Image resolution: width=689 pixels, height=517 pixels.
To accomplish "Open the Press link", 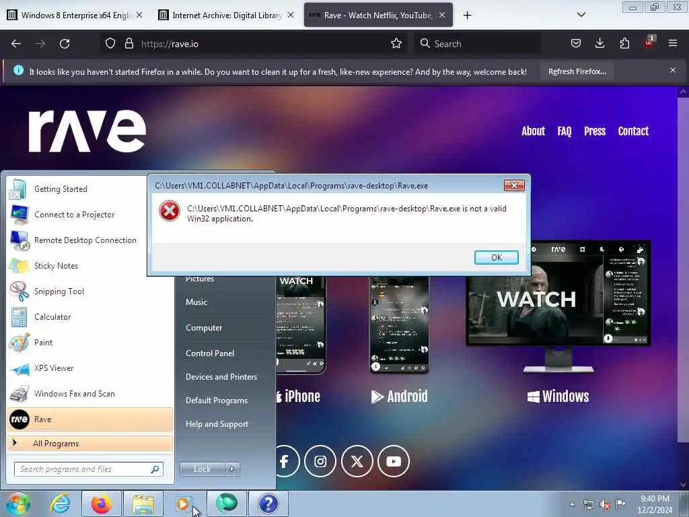I will [595, 131].
